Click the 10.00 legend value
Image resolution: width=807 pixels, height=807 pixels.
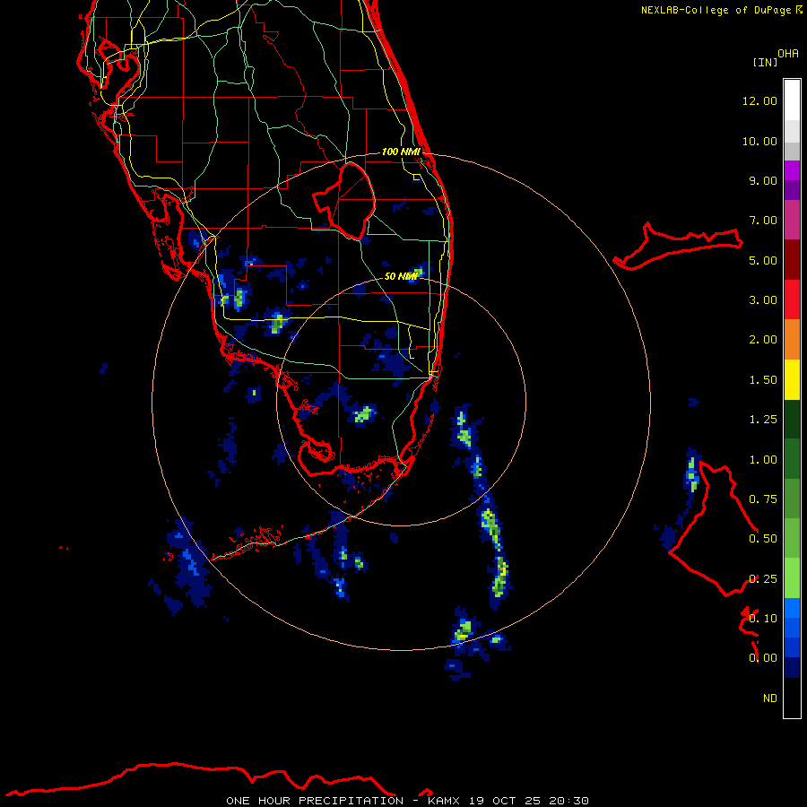(759, 141)
